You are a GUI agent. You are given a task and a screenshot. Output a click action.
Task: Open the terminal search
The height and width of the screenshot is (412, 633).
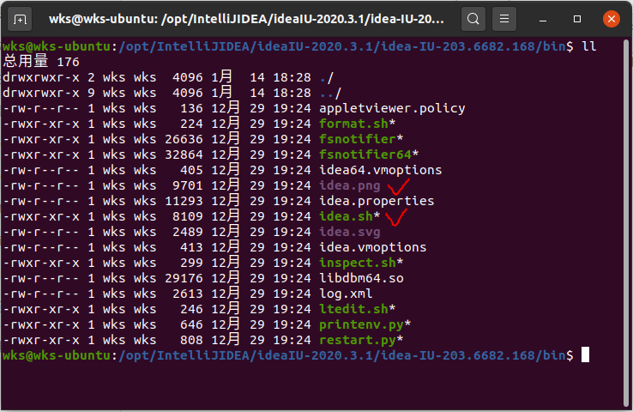473,19
